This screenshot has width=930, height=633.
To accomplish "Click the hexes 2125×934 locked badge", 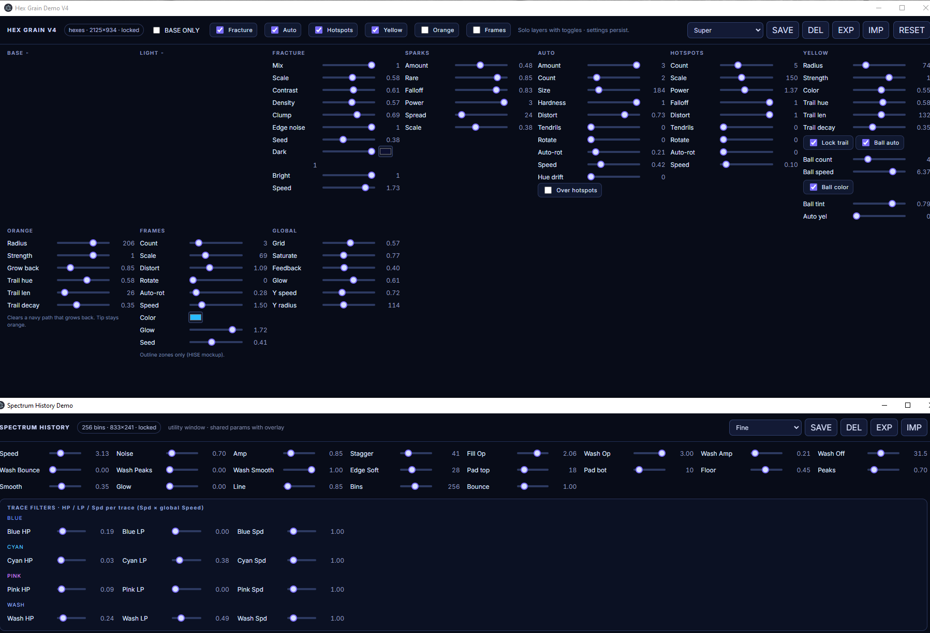I will pos(104,30).
